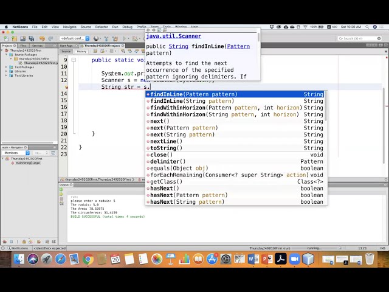Click the Source view button
This screenshot has height=292, width=389.
point(66,51)
